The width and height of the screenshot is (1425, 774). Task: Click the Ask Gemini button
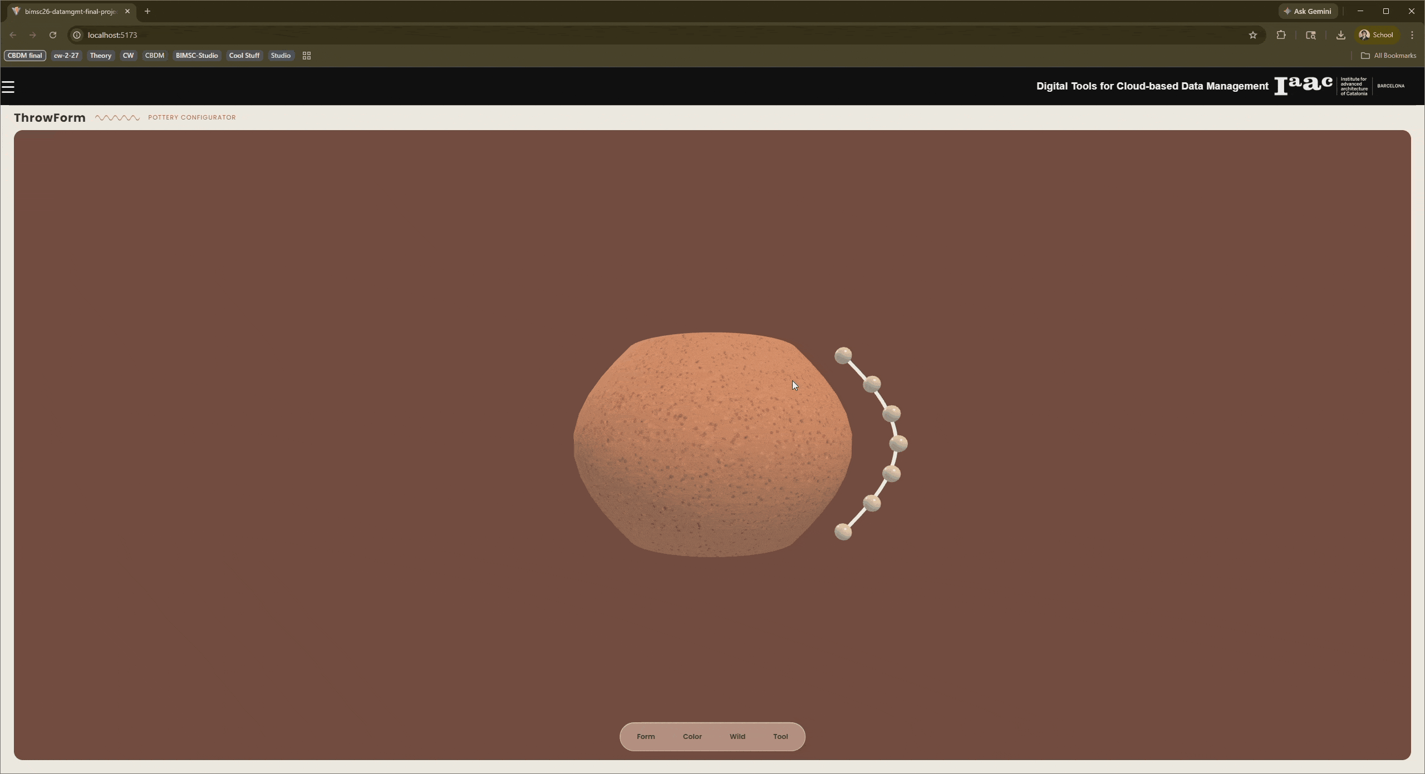point(1308,11)
